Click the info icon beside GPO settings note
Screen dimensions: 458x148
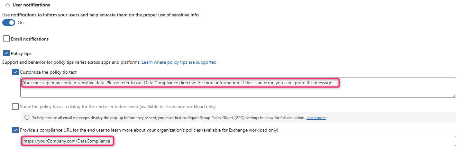[27, 118]
